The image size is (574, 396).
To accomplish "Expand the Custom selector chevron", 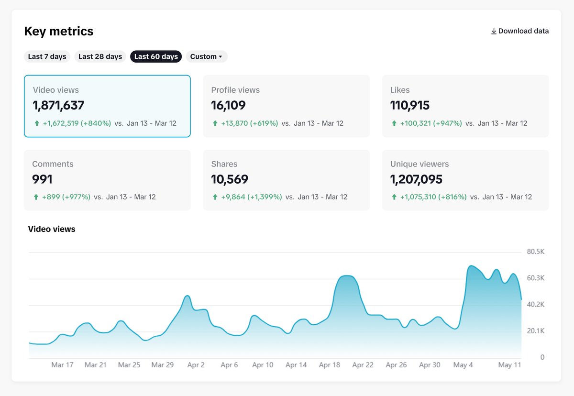I will click(x=221, y=56).
